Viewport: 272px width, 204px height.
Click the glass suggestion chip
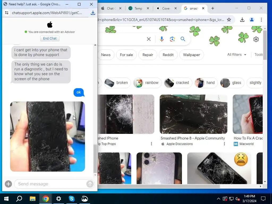click(x=232, y=83)
